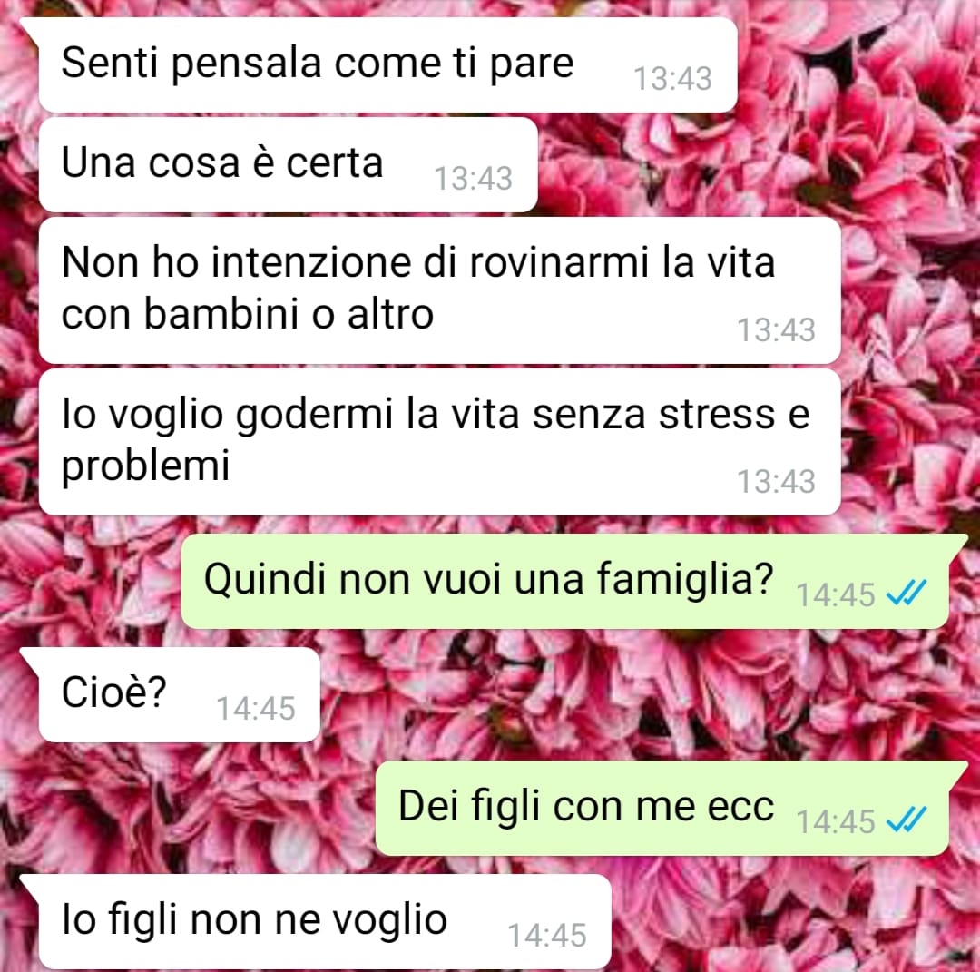Viewport: 980px width, 972px height.
Task: Select the sent 'Dei figli con me ecc' message
Action: [x=661, y=809]
